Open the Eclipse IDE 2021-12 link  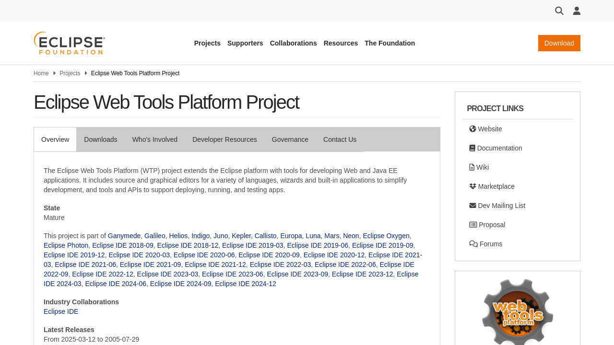coord(215,264)
